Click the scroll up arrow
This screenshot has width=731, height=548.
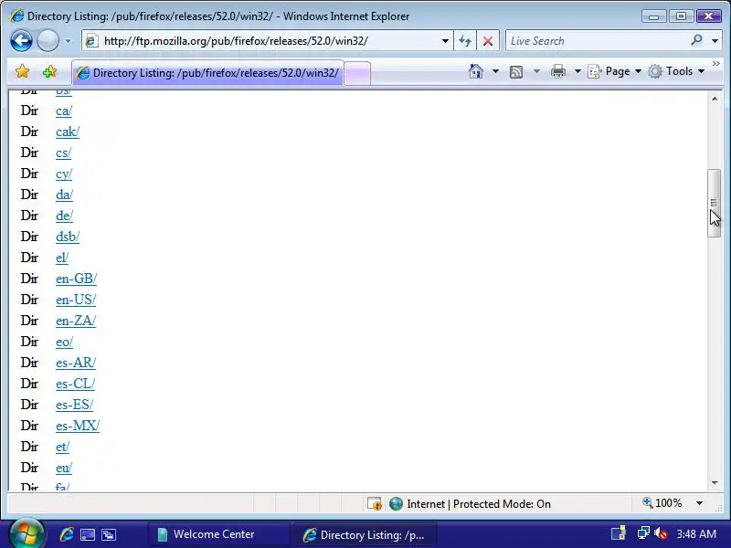point(715,99)
